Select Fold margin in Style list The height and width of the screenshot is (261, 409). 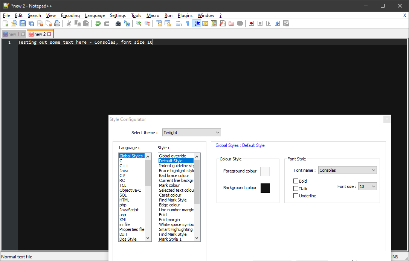click(x=176, y=220)
